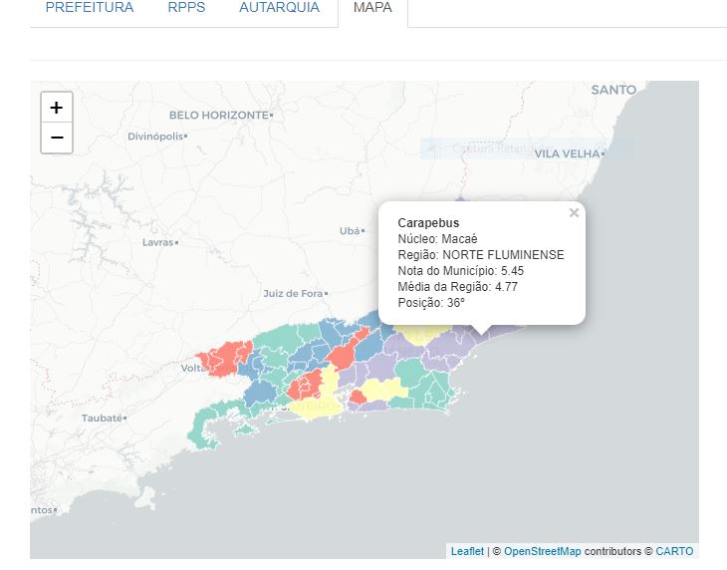Visit the CARTO attribution link
727x570 pixels.
[x=674, y=551]
